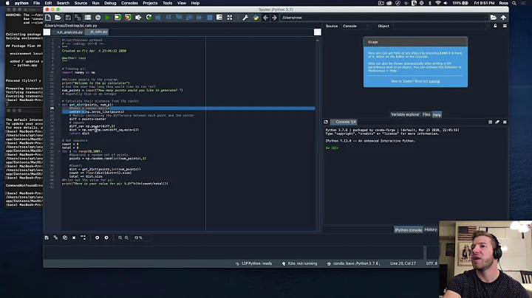Stop debugging blue square icon
Screen dimensions: 532x298
[209, 18]
